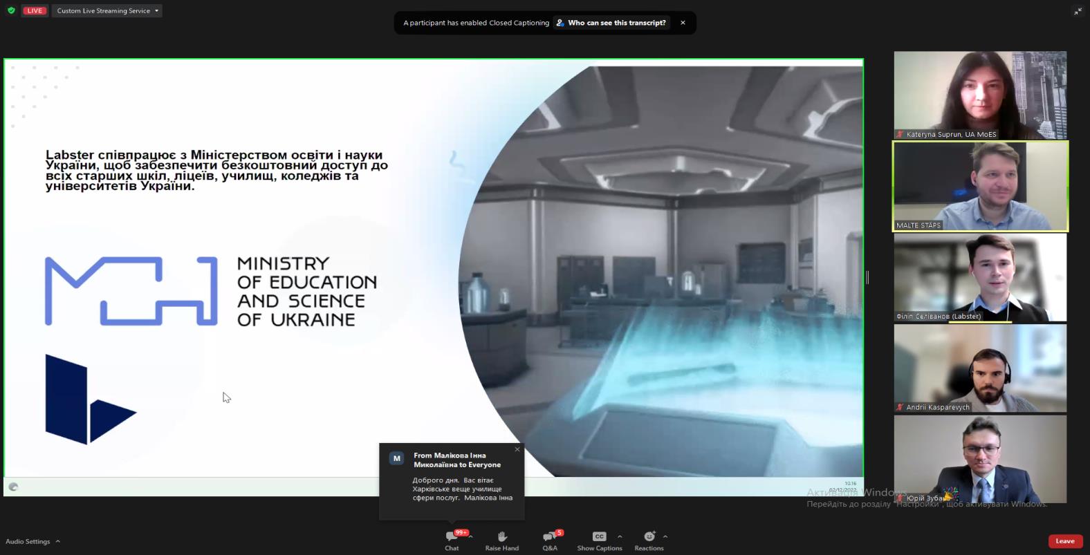Click the red LIVE indicator badge
The image size is (1090, 555).
[35, 10]
